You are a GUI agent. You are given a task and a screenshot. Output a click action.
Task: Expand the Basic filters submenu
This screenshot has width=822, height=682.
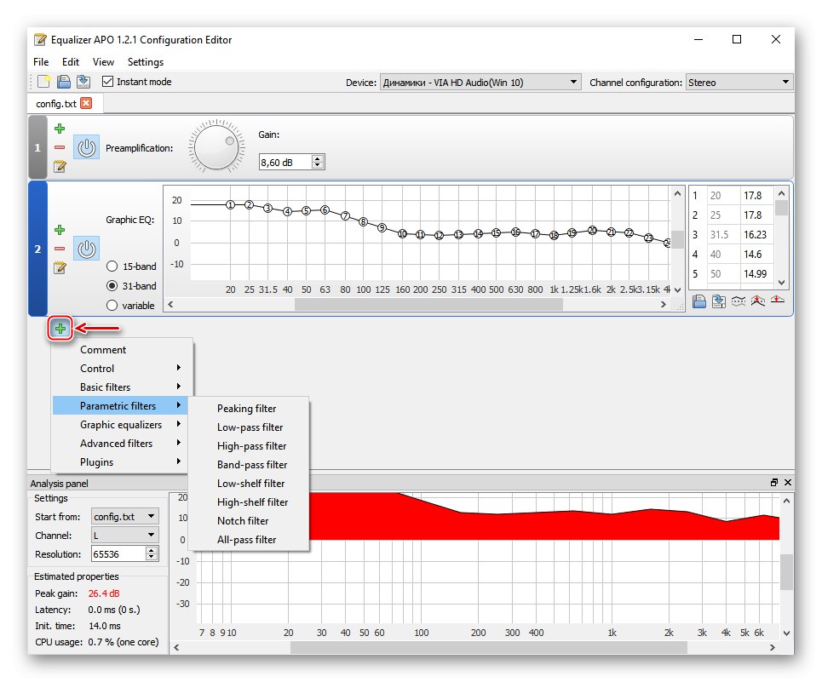point(120,387)
